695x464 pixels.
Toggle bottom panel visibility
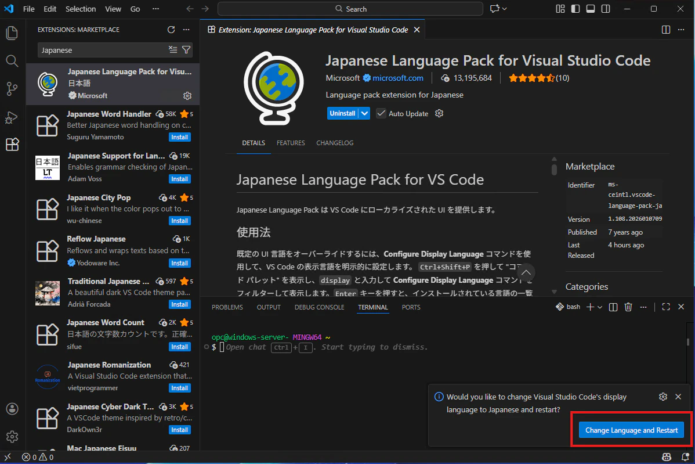point(591,9)
